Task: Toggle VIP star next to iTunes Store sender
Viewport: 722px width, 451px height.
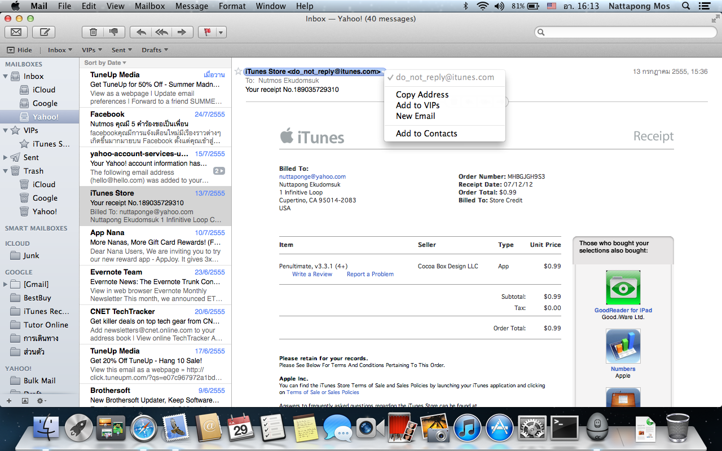Action: 238,72
